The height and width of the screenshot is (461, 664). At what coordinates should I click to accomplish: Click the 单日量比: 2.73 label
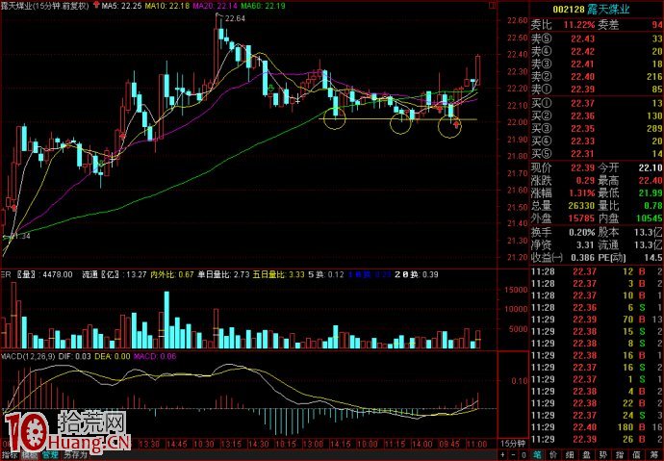(223, 274)
